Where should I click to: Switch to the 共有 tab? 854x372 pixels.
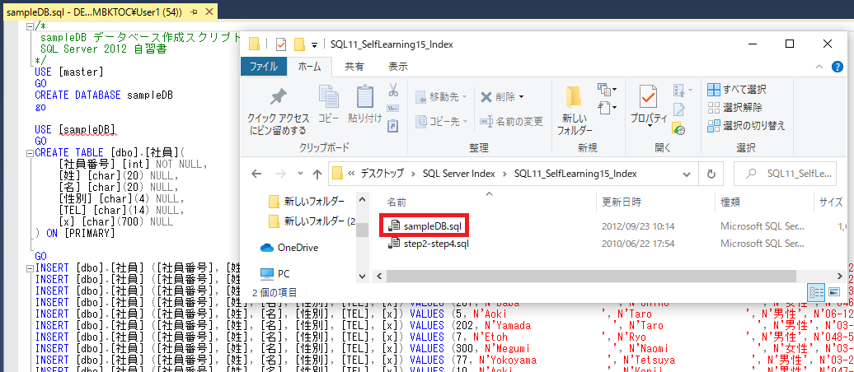(354, 67)
